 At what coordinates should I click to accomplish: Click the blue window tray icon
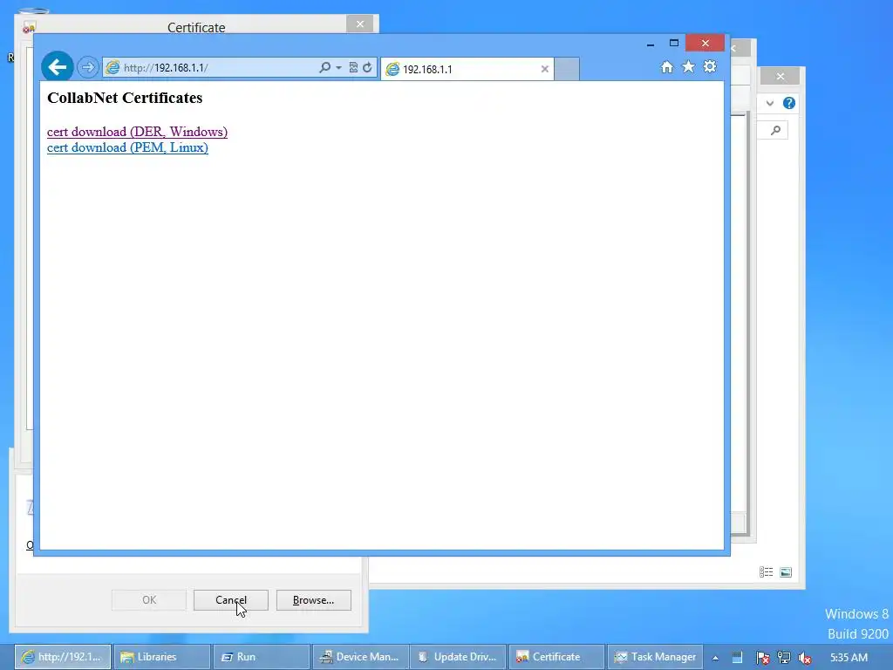coord(737,658)
